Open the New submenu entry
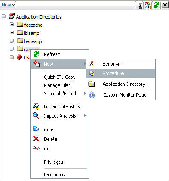Viewport: 169px width, 181px height. (58, 64)
